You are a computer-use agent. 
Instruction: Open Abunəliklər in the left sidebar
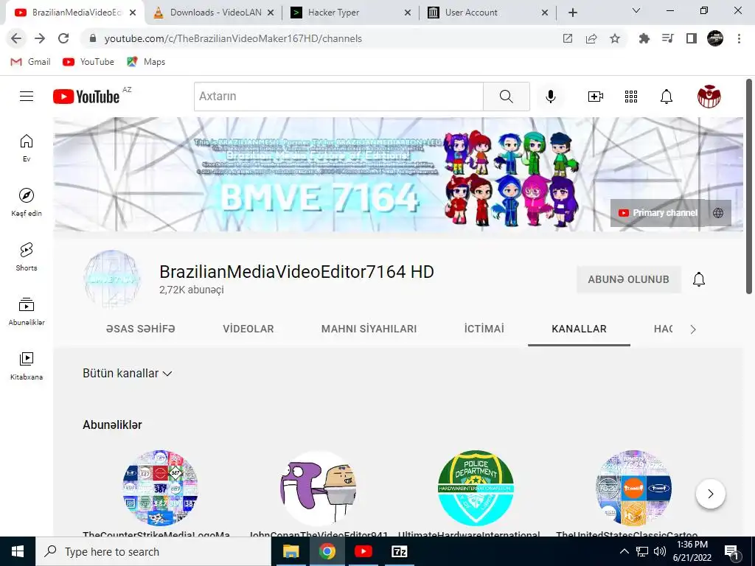click(27, 312)
